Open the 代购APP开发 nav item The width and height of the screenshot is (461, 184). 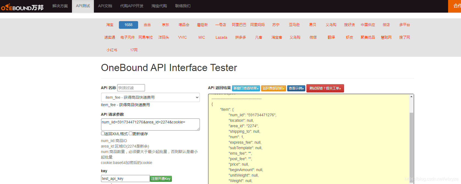point(132,6)
